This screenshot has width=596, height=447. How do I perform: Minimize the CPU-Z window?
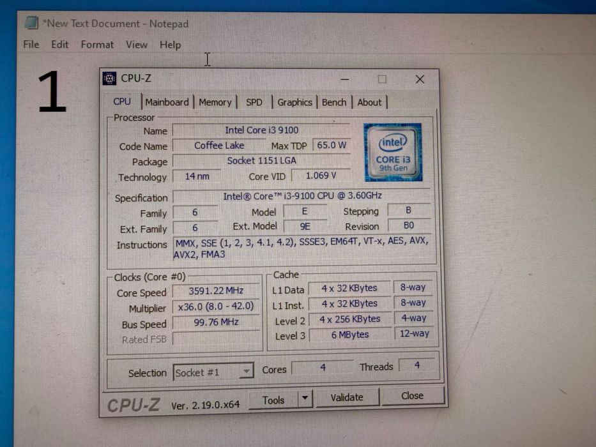(345, 79)
